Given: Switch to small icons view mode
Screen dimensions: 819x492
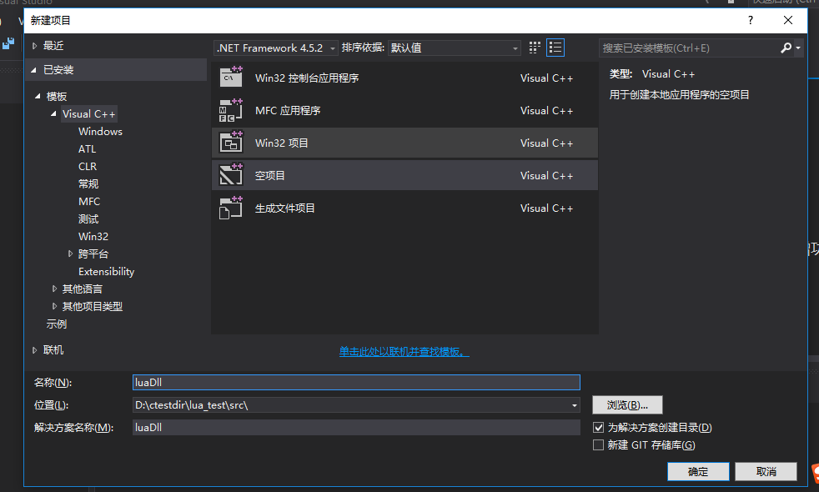Looking at the screenshot, I should coord(534,48).
